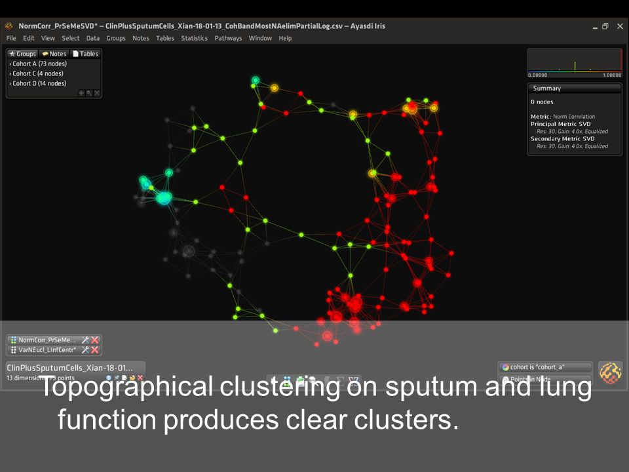629x472 pixels.
Task: Open the File menu
Action: 11,38
